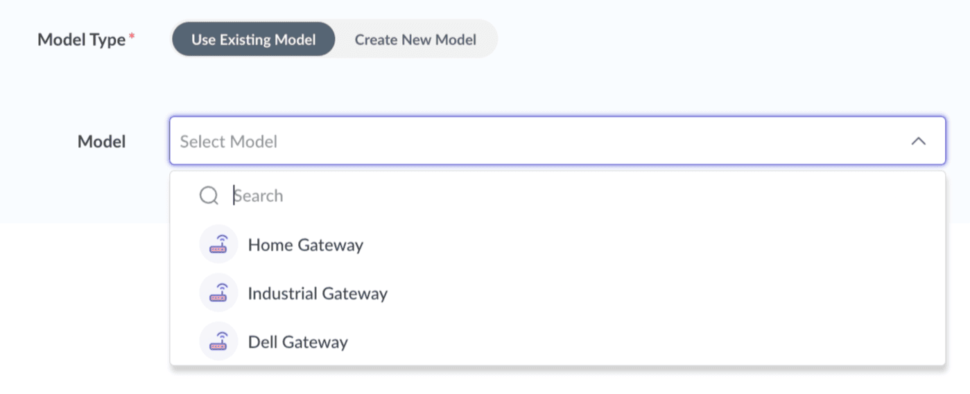Click the word Dell in the list
Screen dimensions: 970x394
point(263,342)
